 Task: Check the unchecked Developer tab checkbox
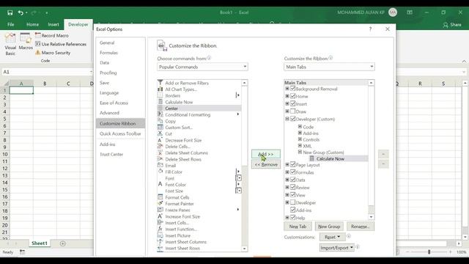tap(293, 202)
